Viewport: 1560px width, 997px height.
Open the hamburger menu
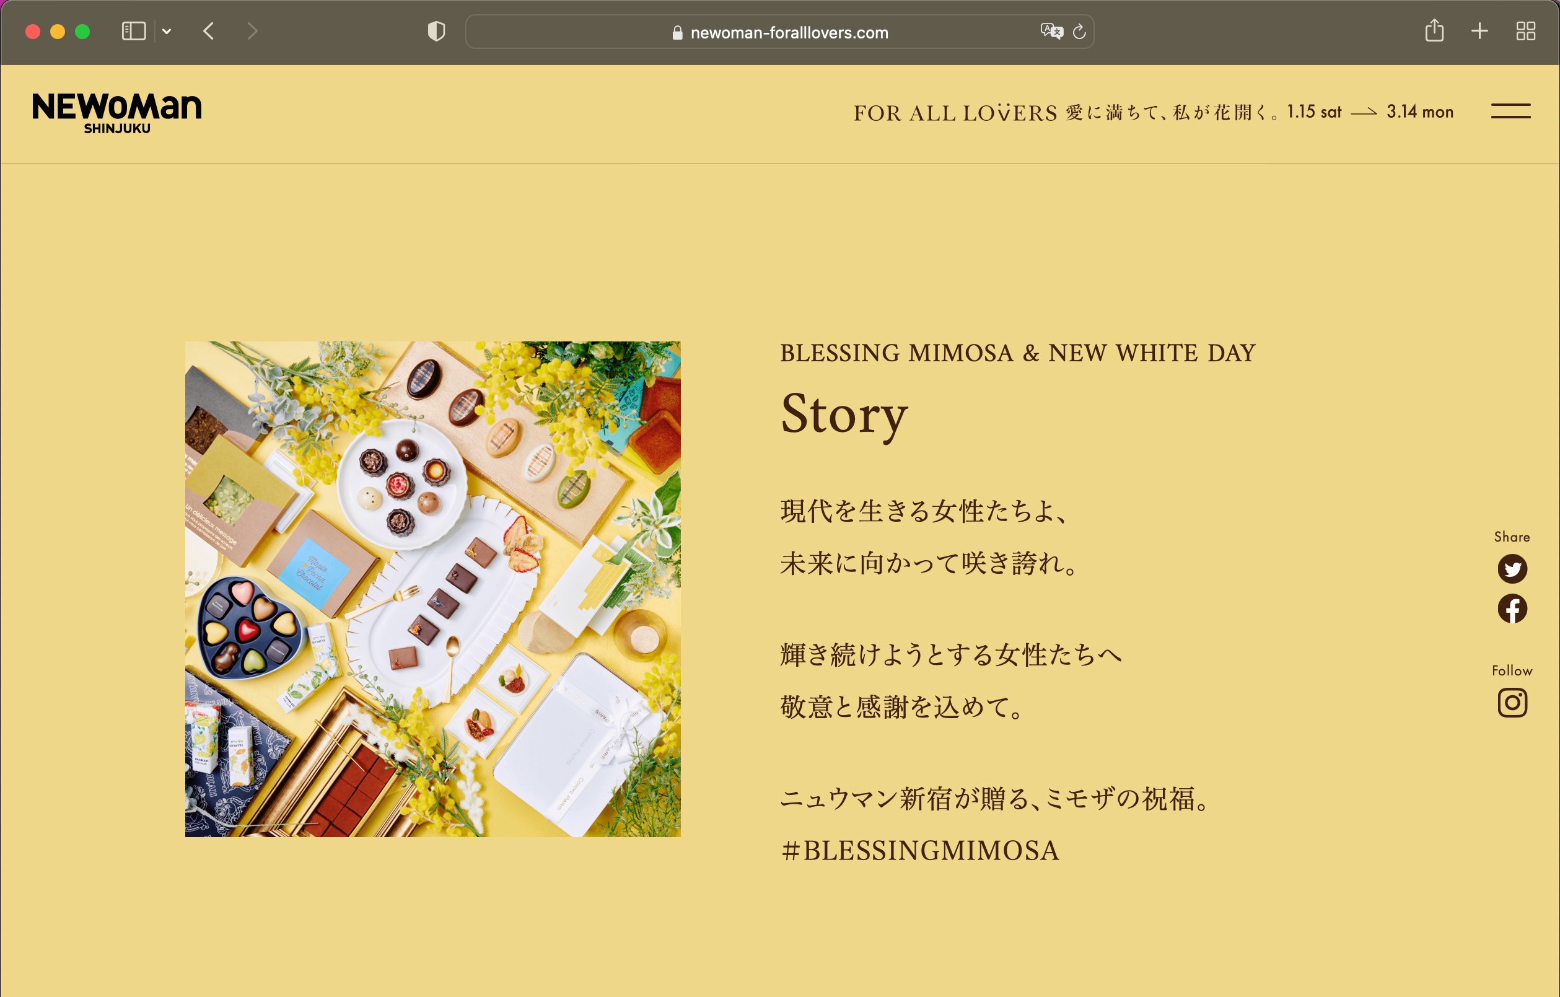[1510, 112]
